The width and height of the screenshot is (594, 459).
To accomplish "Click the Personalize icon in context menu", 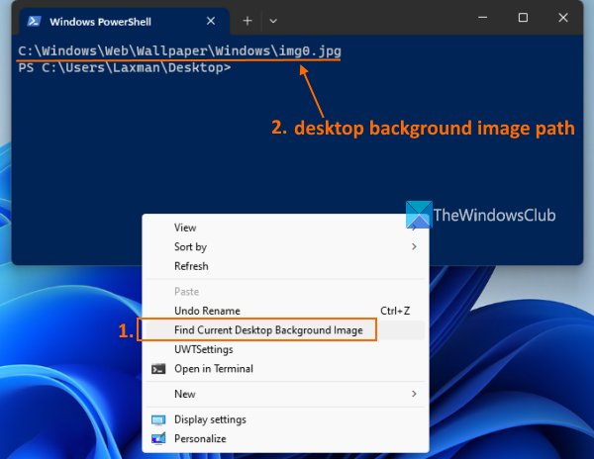I will [158, 438].
